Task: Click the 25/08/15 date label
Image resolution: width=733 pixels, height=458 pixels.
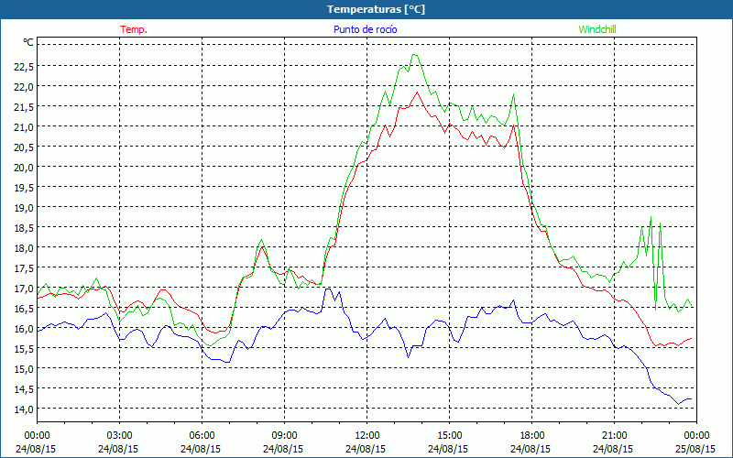Action: click(695, 449)
